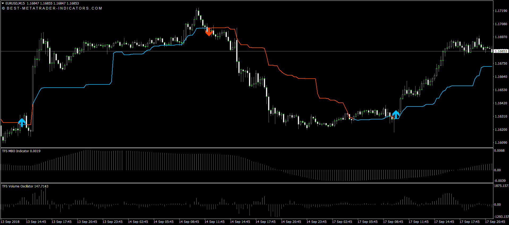Viewport: 509px width, 225px height.
Task: Click the 14 Sep 11:45 time label
Action: point(214,222)
